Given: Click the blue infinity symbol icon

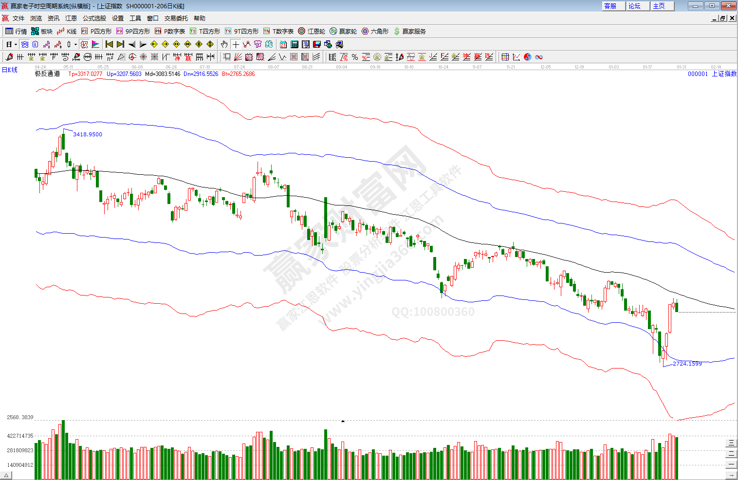Looking at the screenshot, I should (539, 57).
